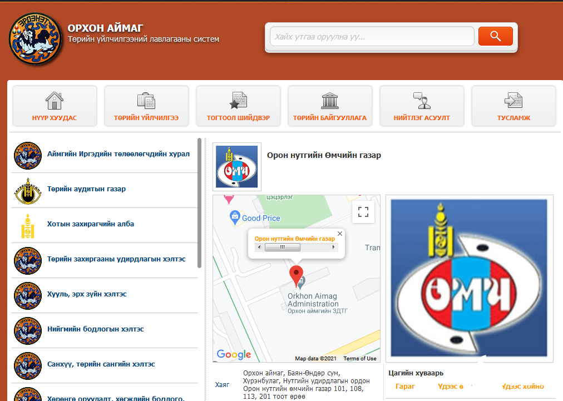Select Хотын захирагчийн алба link
This screenshot has width=563, height=401.
[91, 224]
